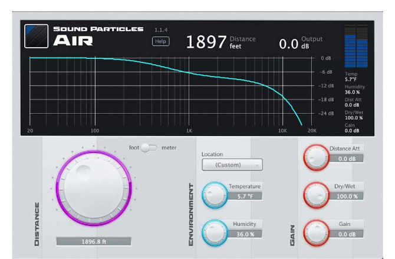Click the Sound Particles logo icon
Screen dimensions: 395x259
point(36,36)
